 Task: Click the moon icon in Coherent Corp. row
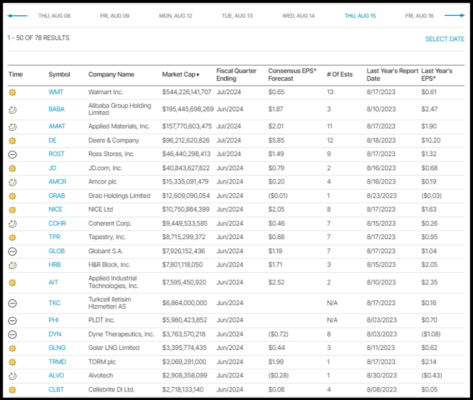tap(12, 224)
